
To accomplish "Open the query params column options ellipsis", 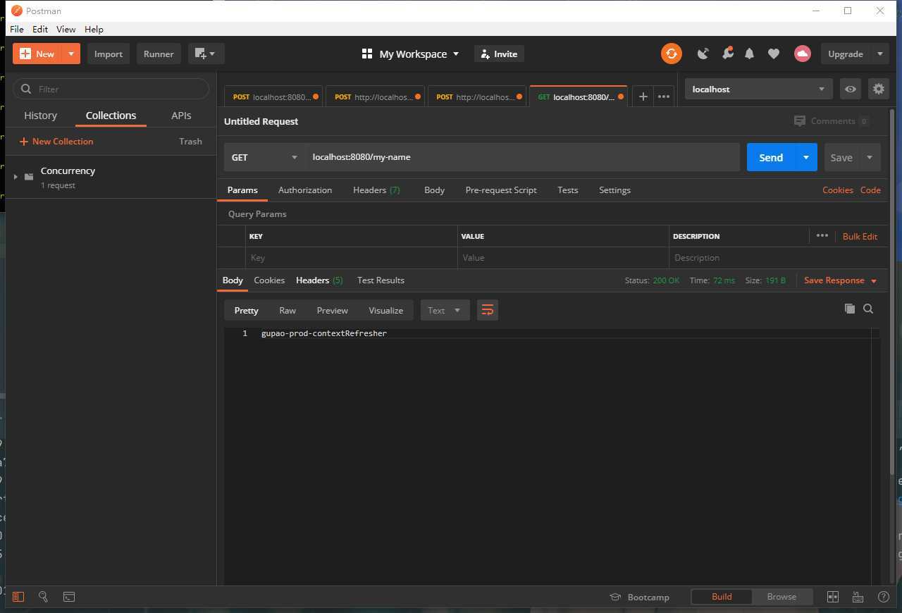I will 822,235.
